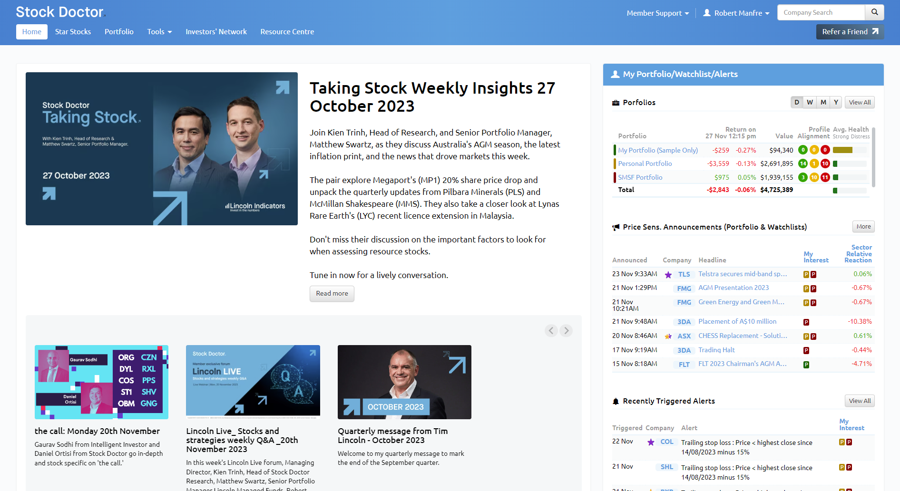Click More for Price Sens. Announcements

863,227
